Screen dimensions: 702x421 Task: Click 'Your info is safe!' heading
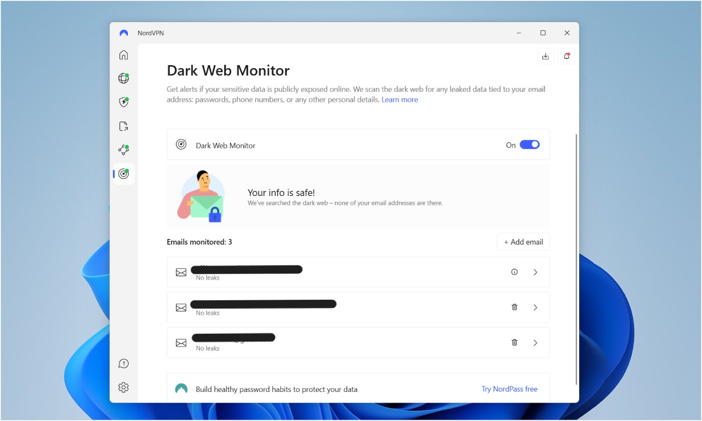pos(281,192)
